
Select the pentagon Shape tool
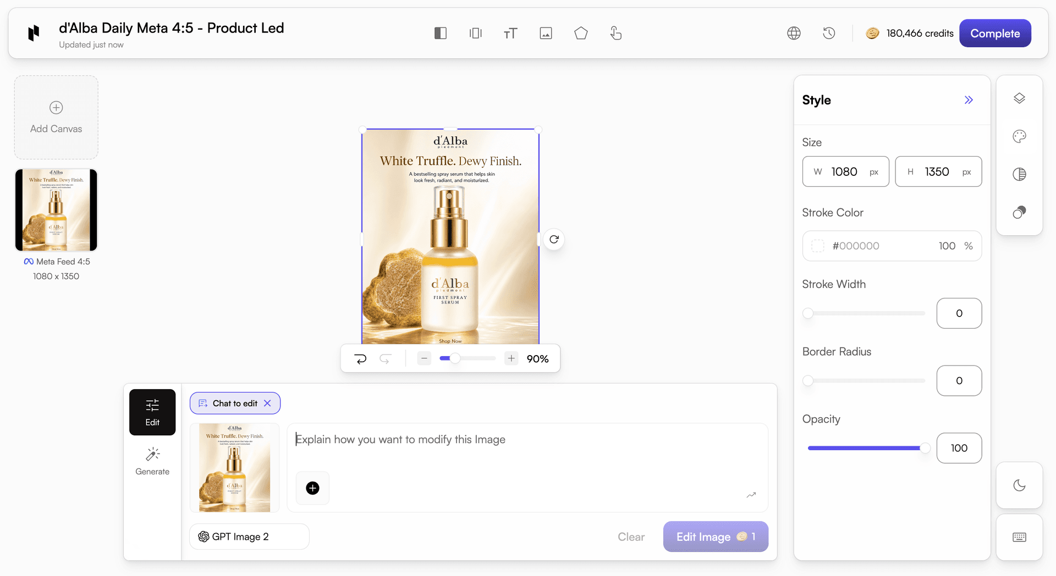tap(581, 34)
